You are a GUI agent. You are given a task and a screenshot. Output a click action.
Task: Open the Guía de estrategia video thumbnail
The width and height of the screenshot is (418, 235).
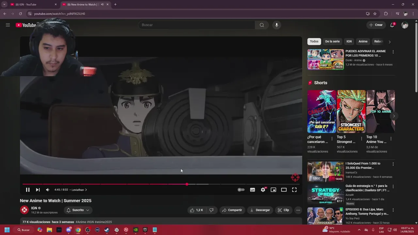[326, 194]
